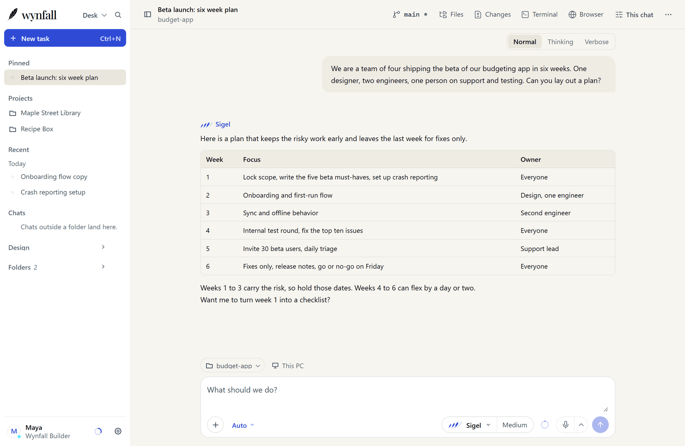
Task: Click the New task button
Action: [65, 38]
